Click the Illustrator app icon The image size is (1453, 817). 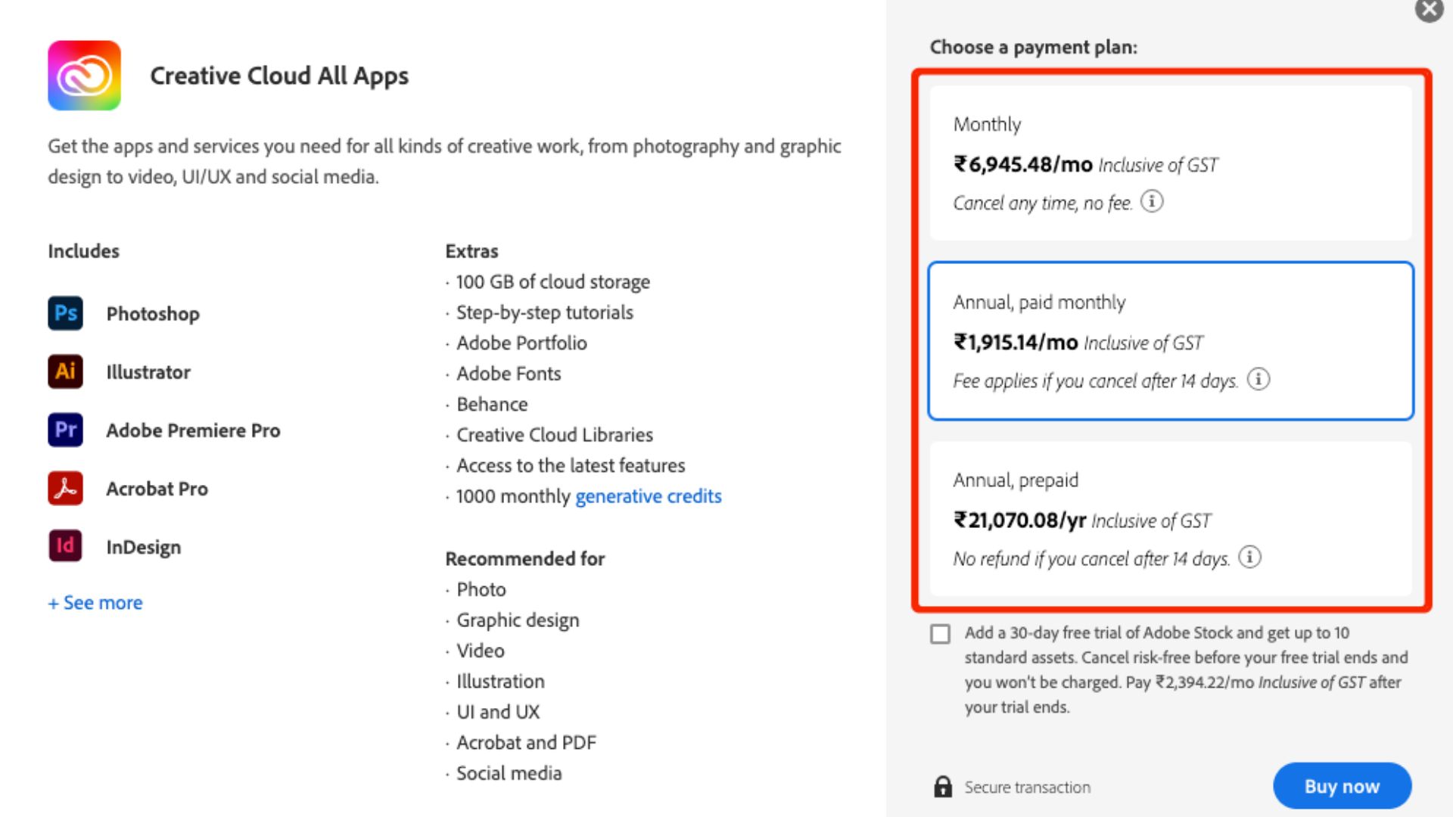(65, 371)
